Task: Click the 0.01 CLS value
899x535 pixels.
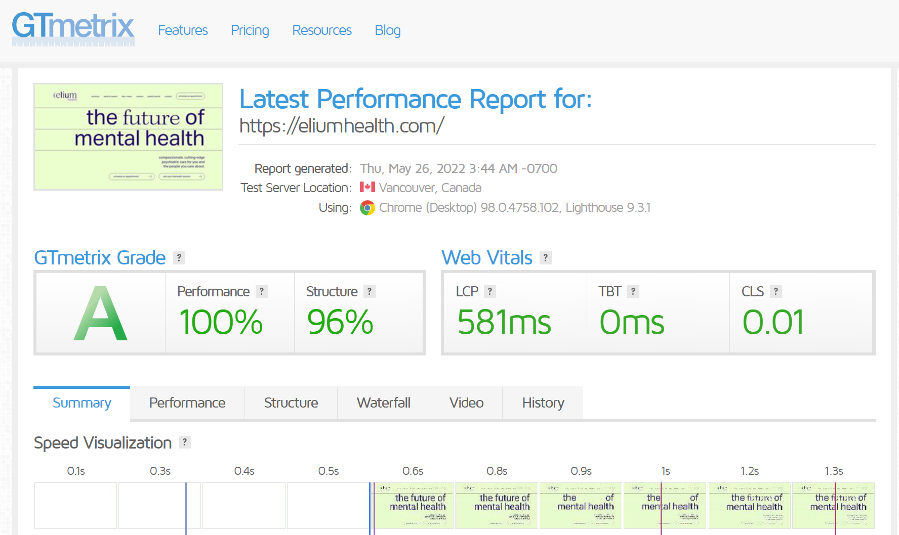Action: pos(773,322)
